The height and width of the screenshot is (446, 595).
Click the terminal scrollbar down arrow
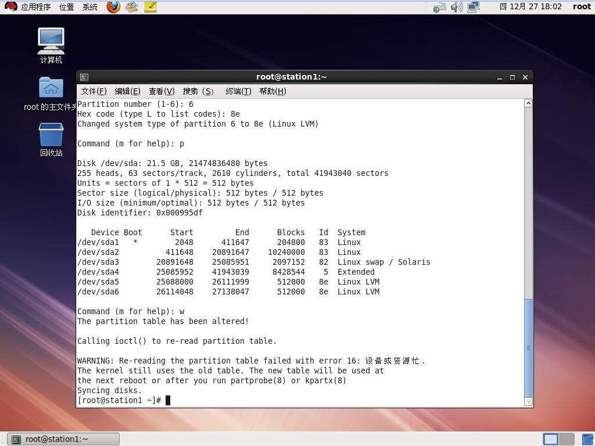[528, 401]
